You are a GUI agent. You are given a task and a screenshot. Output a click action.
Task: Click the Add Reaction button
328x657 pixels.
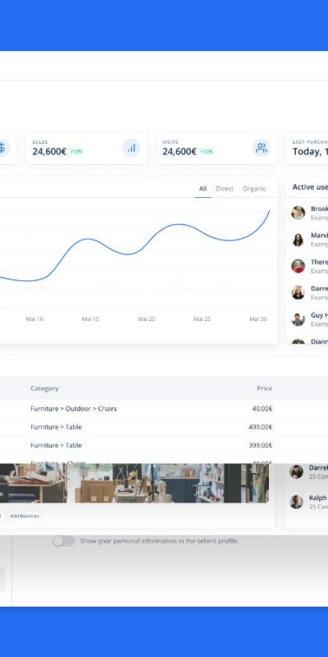(25, 516)
